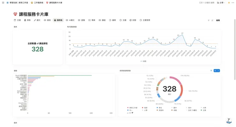Switch to the 主題 view tab
The width and height of the screenshot is (236, 127).
[123, 20]
